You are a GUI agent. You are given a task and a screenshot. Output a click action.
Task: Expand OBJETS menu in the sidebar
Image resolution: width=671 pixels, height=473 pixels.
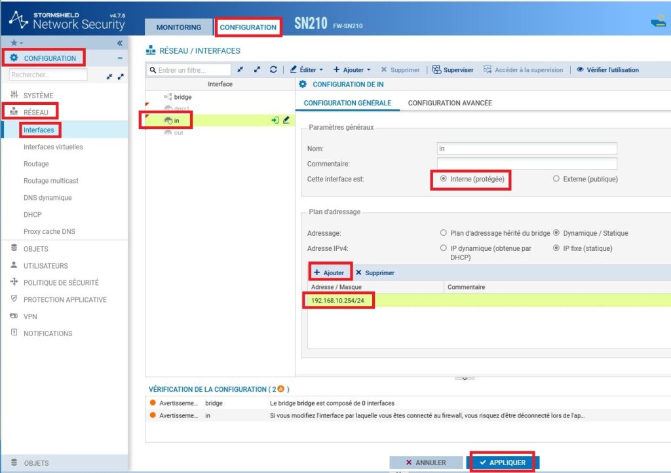[36, 248]
